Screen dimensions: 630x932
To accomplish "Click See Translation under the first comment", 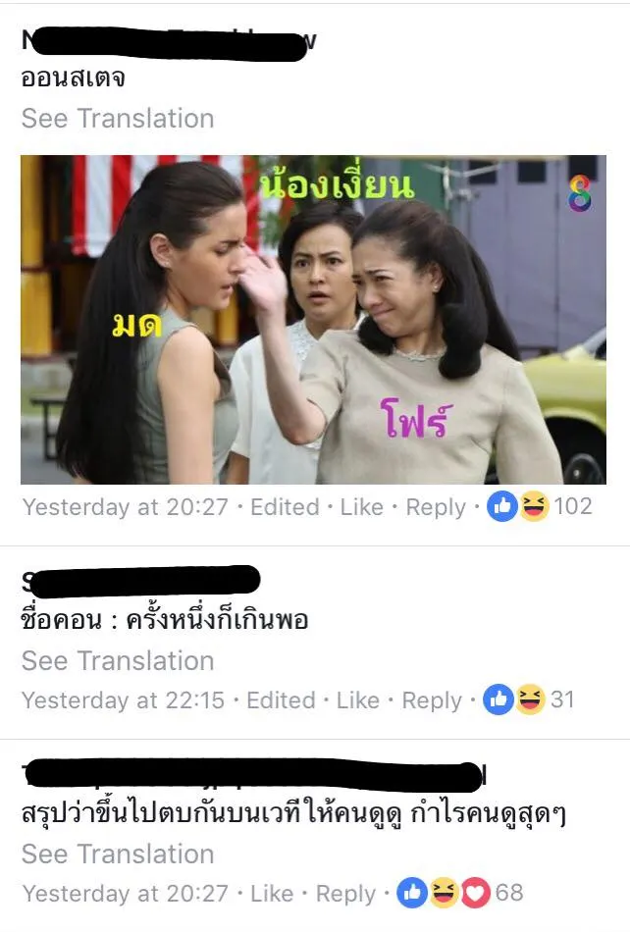I will pyautogui.click(x=118, y=119).
